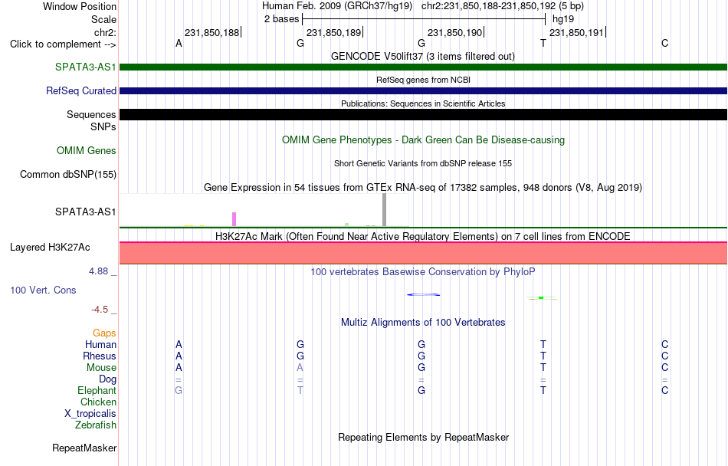Click the -4.5 PhyloP lower limit value
The height and width of the screenshot is (466, 728).
coord(100,310)
